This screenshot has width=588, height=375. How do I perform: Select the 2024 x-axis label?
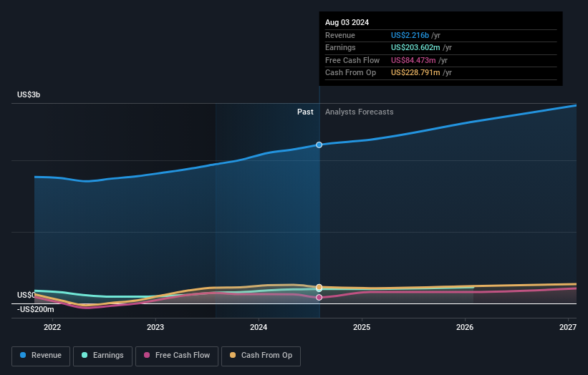pyautogui.click(x=259, y=327)
